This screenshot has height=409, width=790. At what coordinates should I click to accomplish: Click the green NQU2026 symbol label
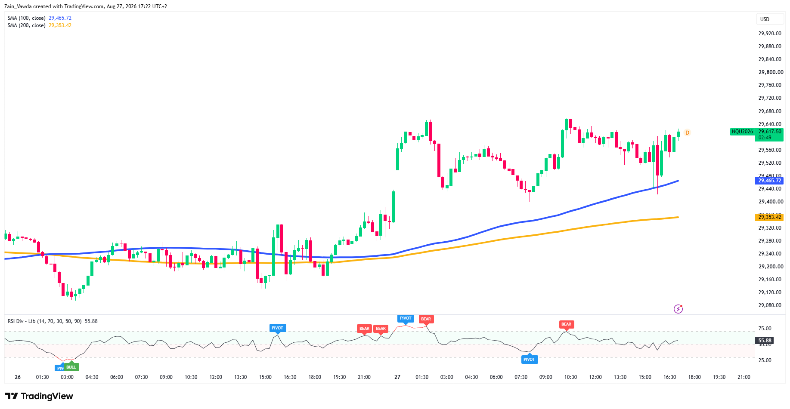[x=742, y=132]
